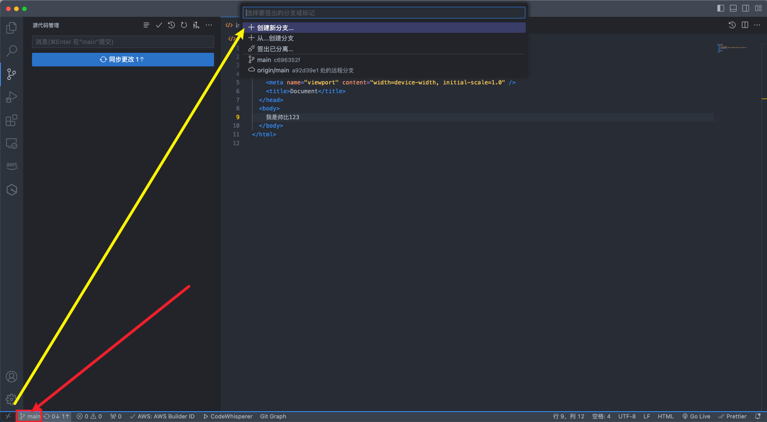Click line number 12 in gutter
The height and width of the screenshot is (422, 767).
click(x=236, y=143)
